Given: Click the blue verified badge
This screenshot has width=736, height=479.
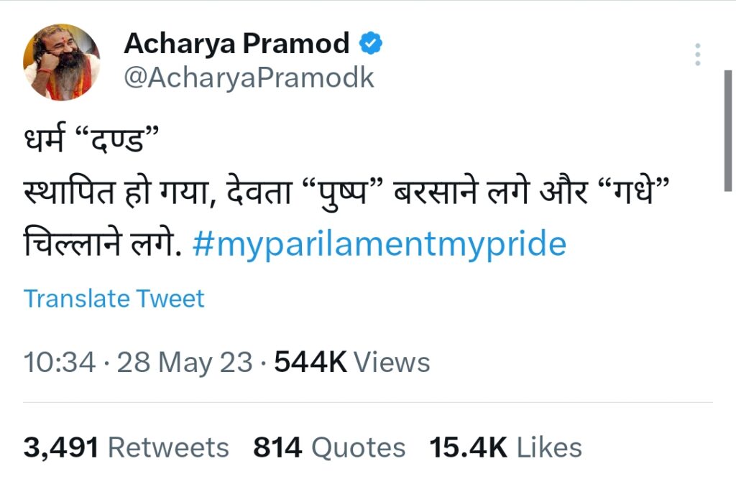Looking at the screenshot, I should 371,44.
